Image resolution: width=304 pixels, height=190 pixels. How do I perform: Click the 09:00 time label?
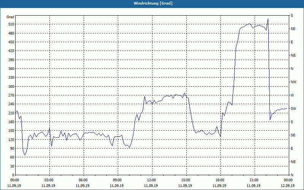tap(118, 180)
